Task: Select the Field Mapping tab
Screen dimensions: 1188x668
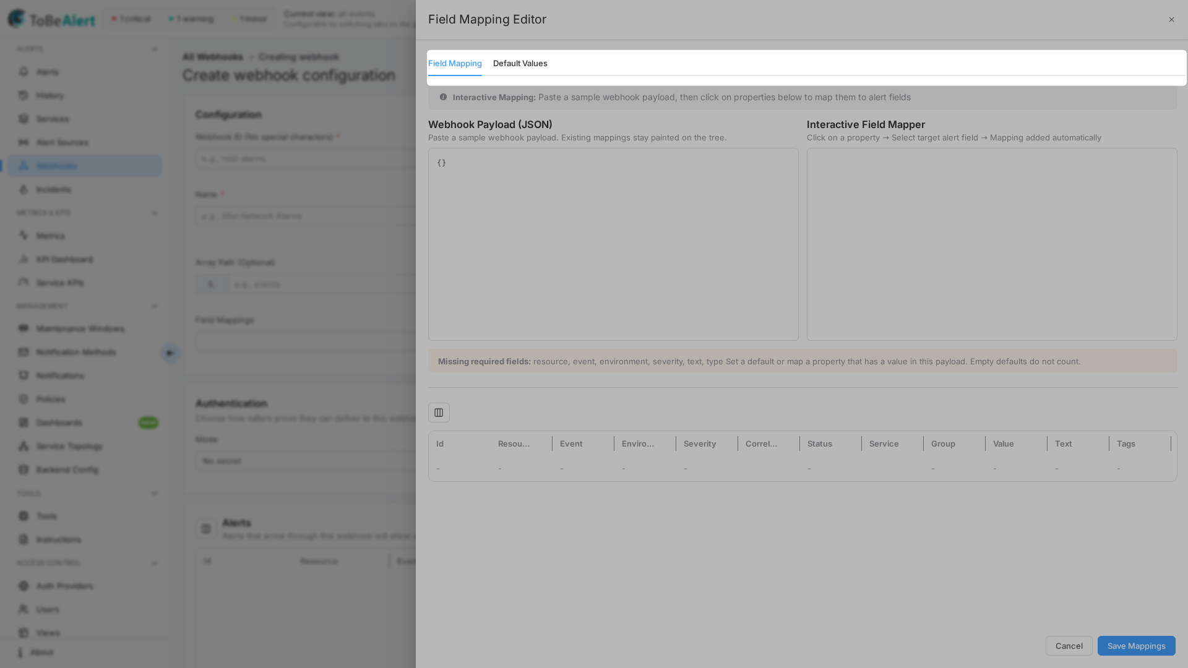Action: (x=455, y=63)
